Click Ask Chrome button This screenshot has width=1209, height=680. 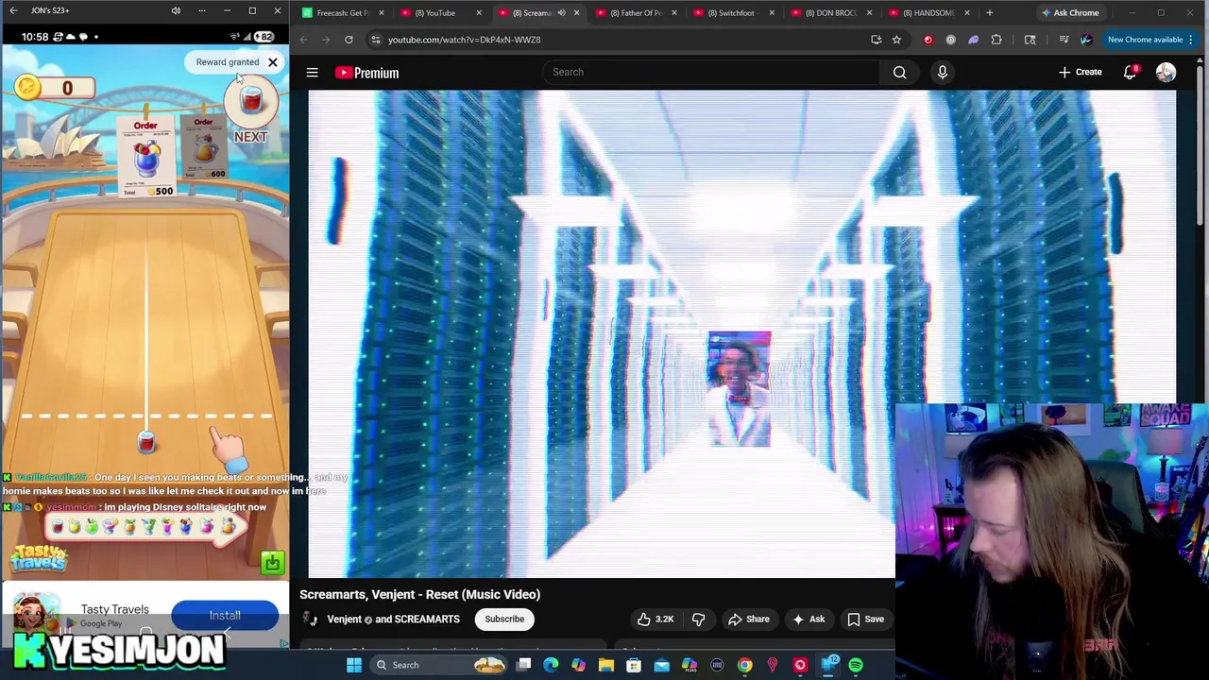pos(1070,13)
